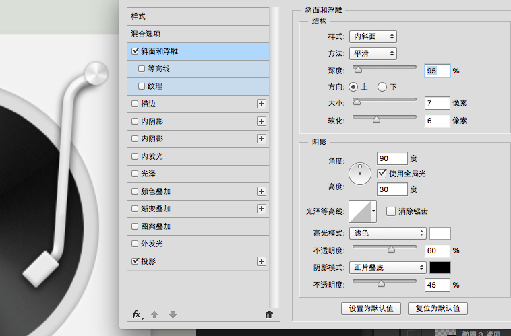
Task: Click the 深度 percent input field
Action: 438,71
